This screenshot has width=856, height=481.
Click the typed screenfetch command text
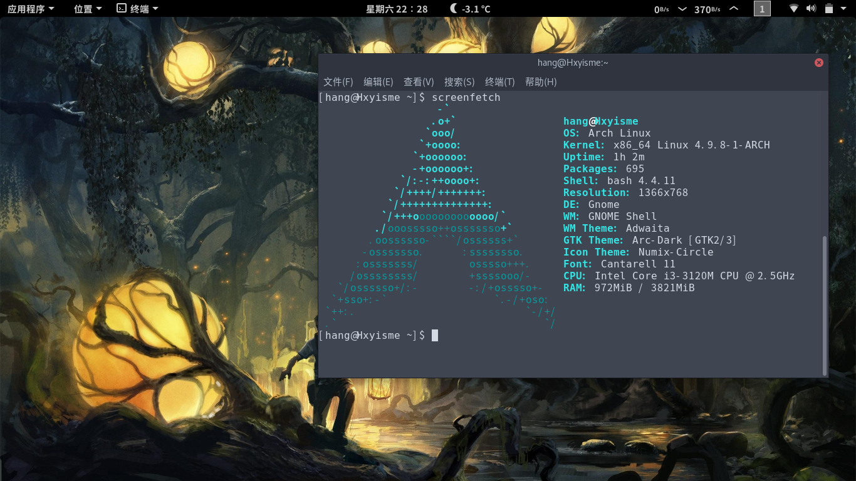coord(466,98)
